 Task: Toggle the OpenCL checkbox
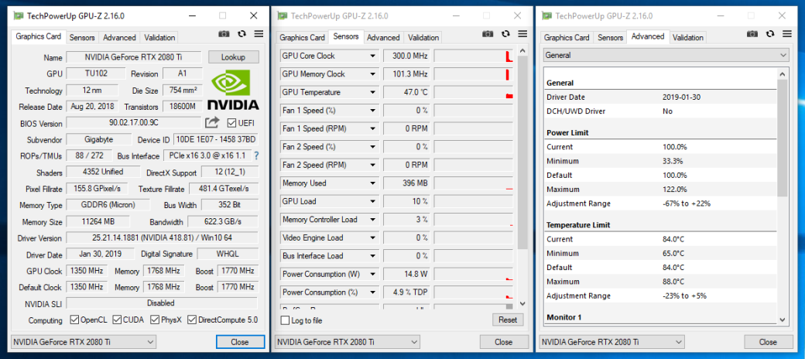[74, 320]
